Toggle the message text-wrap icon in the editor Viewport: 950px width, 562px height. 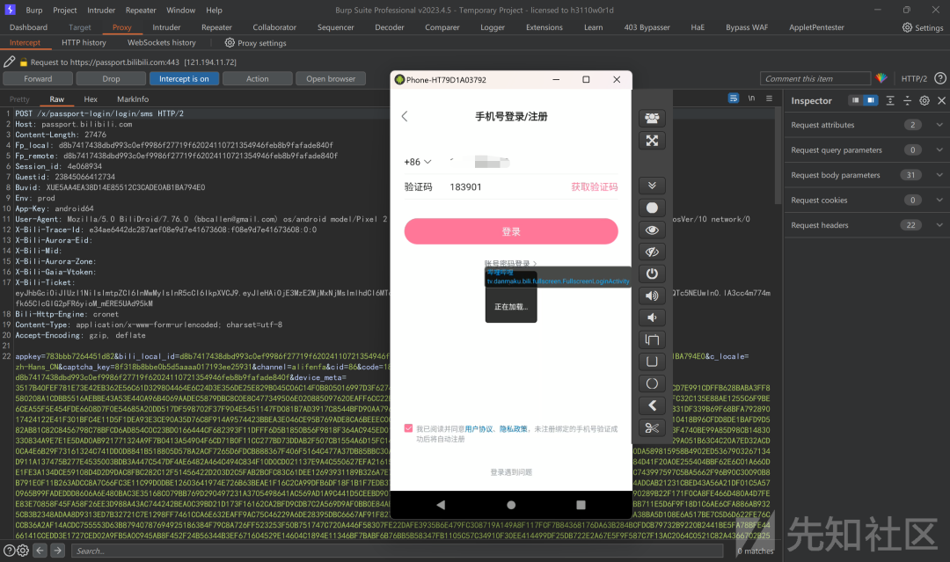pos(733,99)
